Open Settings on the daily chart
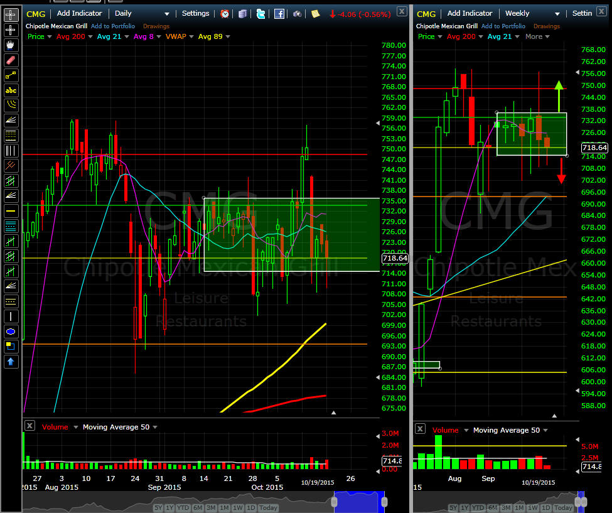The height and width of the screenshot is (513, 612). [195, 13]
